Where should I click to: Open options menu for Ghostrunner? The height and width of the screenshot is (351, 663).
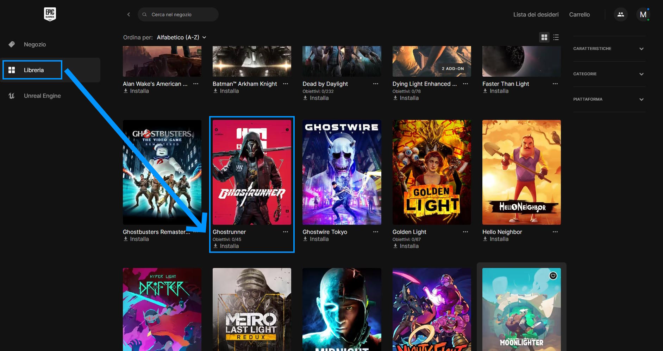tap(286, 232)
